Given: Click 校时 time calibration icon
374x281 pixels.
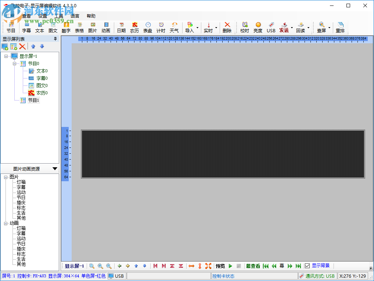Looking at the screenshot, I should point(245,28).
